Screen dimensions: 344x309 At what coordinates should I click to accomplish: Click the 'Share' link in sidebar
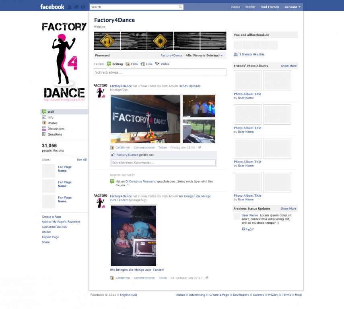(x=45, y=242)
